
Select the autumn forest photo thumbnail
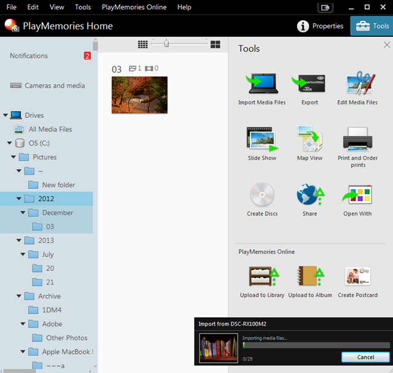(x=139, y=95)
